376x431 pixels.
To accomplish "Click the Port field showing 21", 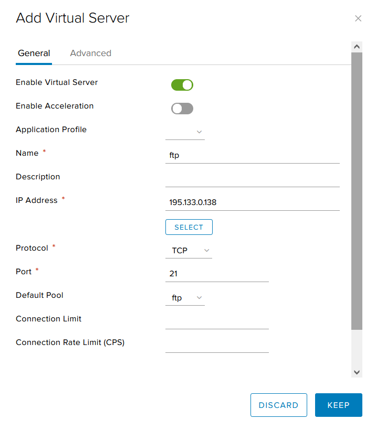I will coord(217,274).
